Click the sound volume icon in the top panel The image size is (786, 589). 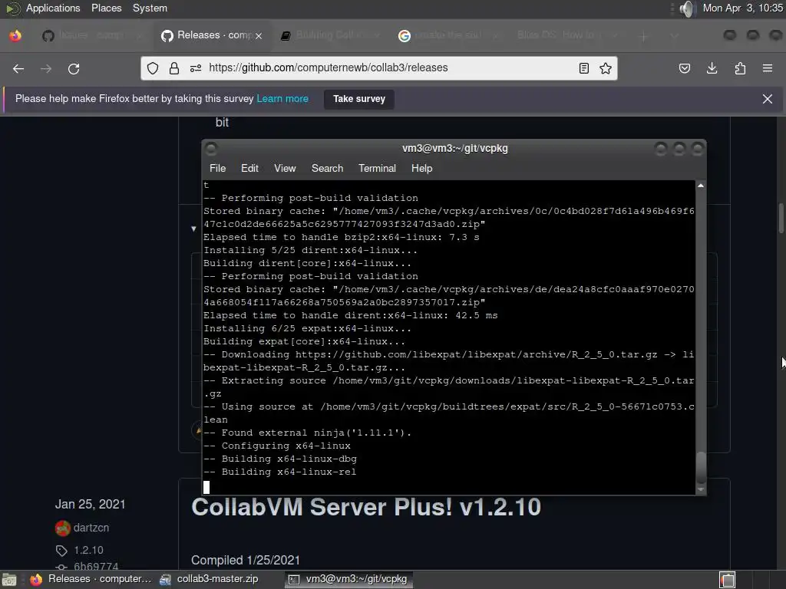[x=688, y=8]
